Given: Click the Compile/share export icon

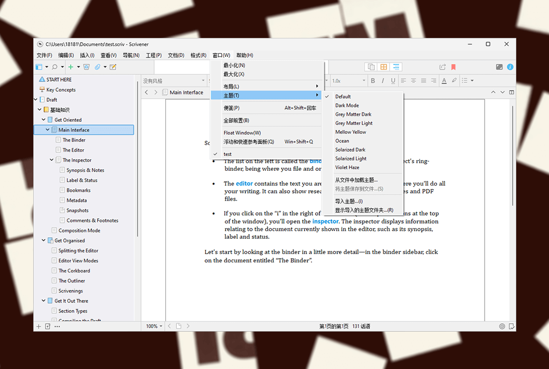Looking at the screenshot, I should 442,67.
